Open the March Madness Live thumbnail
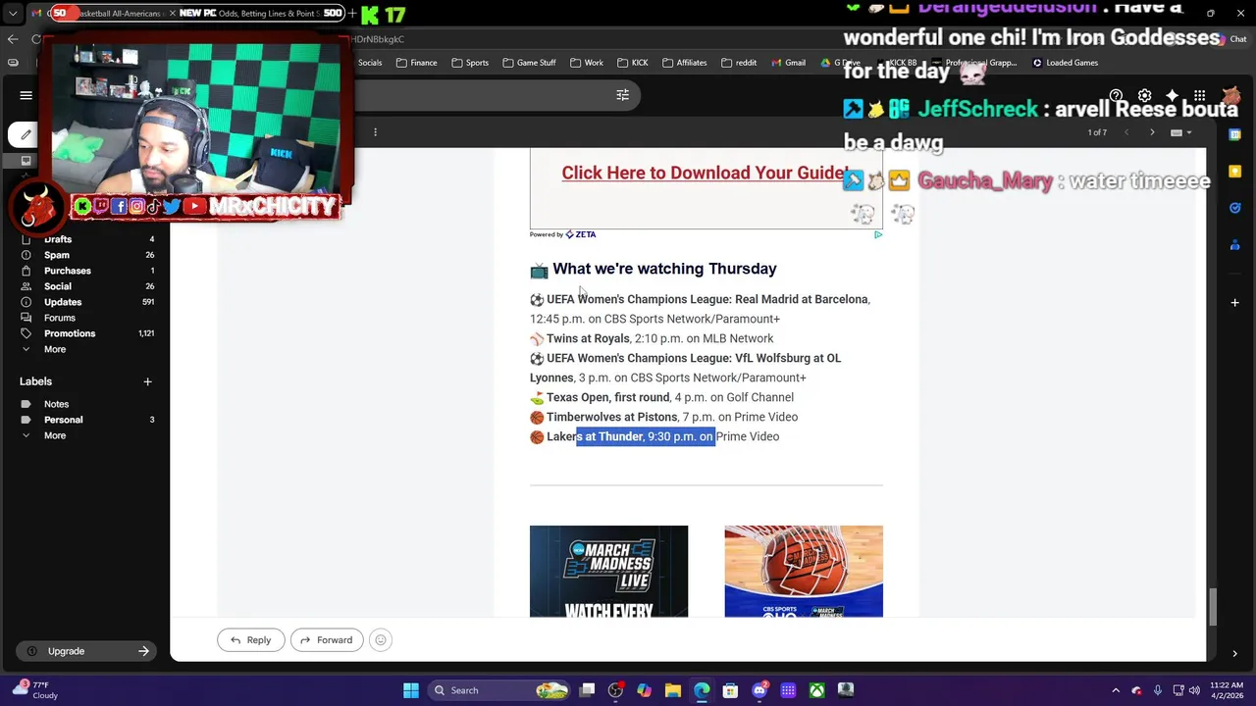 click(x=608, y=572)
